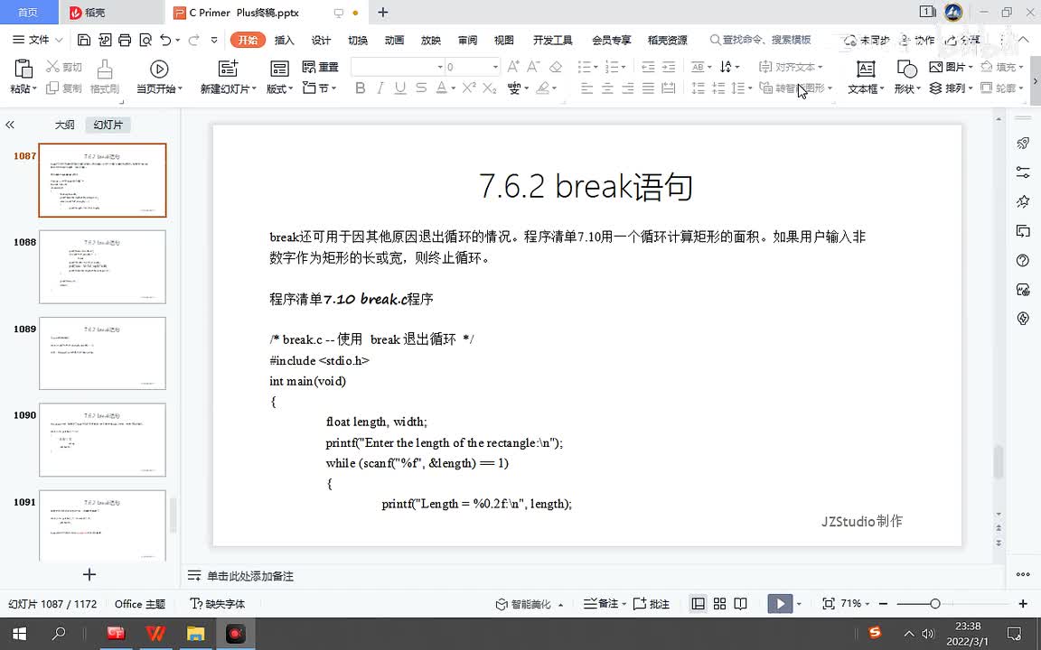The width and height of the screenshot is (1041, 650).
Task: Click the rocket icon in right sidebar
Action: (x=1023, y=144)
